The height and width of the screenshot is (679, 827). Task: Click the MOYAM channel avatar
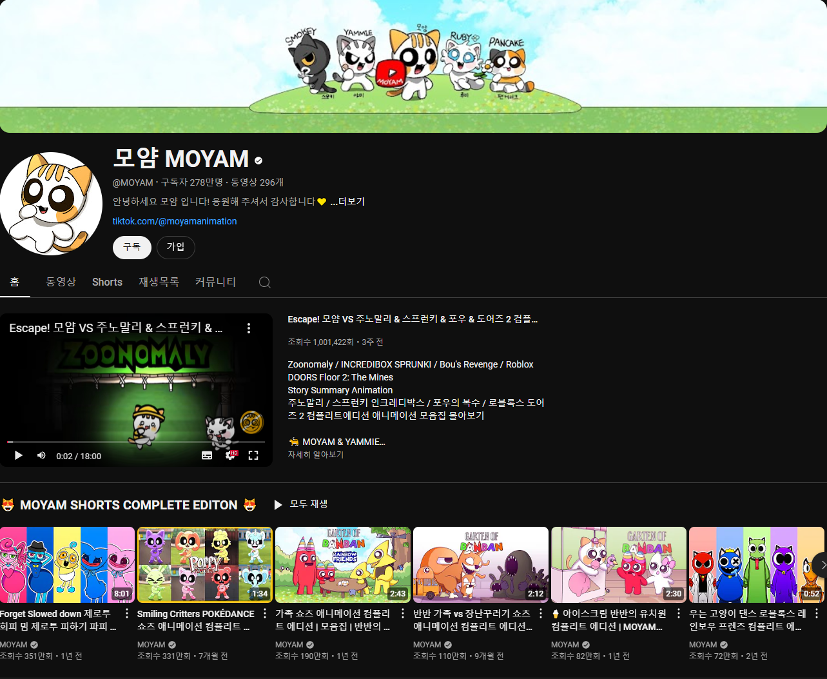51,204
